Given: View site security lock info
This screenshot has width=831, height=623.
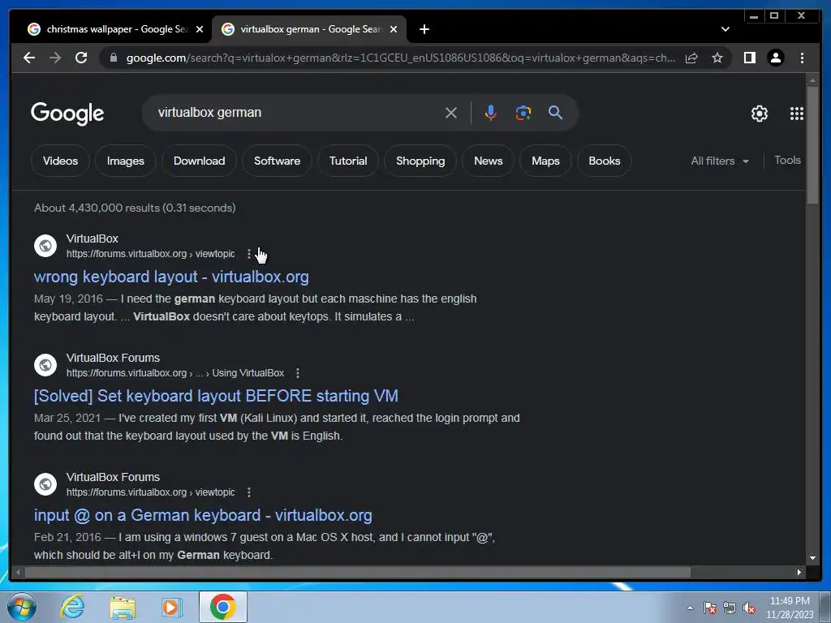Looking at the screenshot, I should 113,58.
